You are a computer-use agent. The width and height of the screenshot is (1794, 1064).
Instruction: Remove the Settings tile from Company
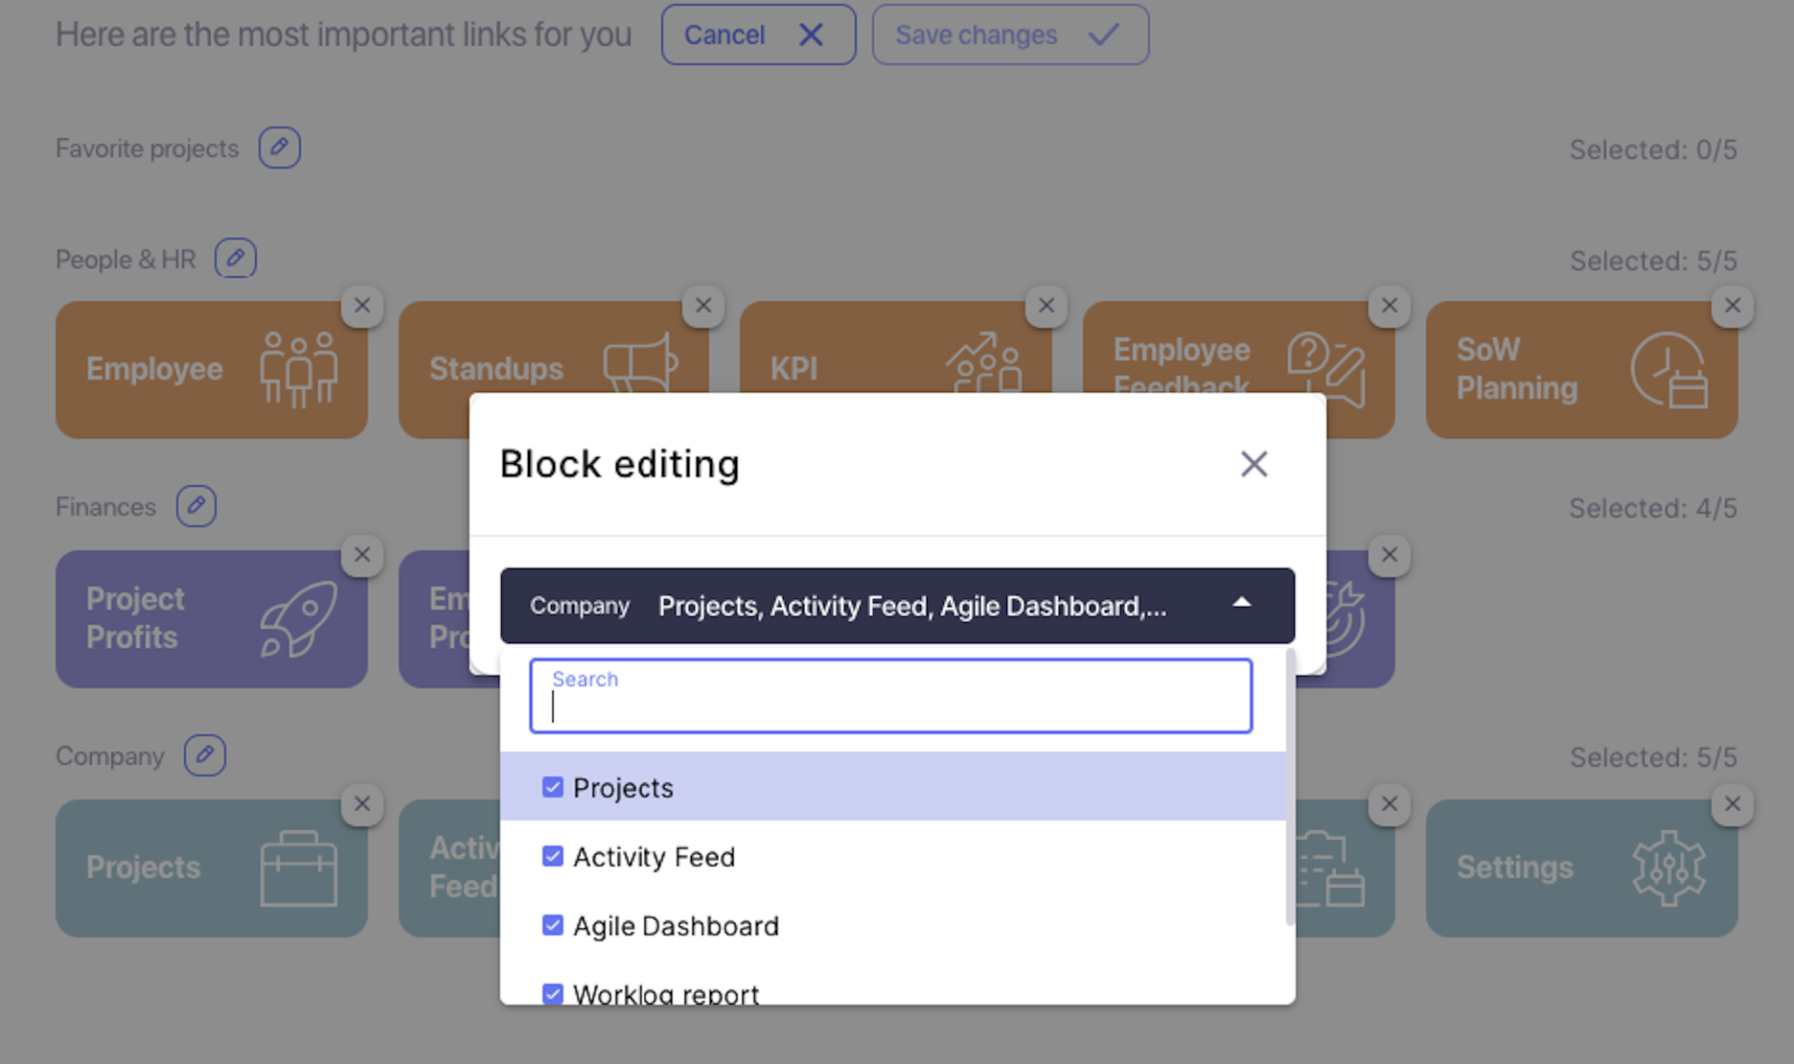pos(1733,804)
